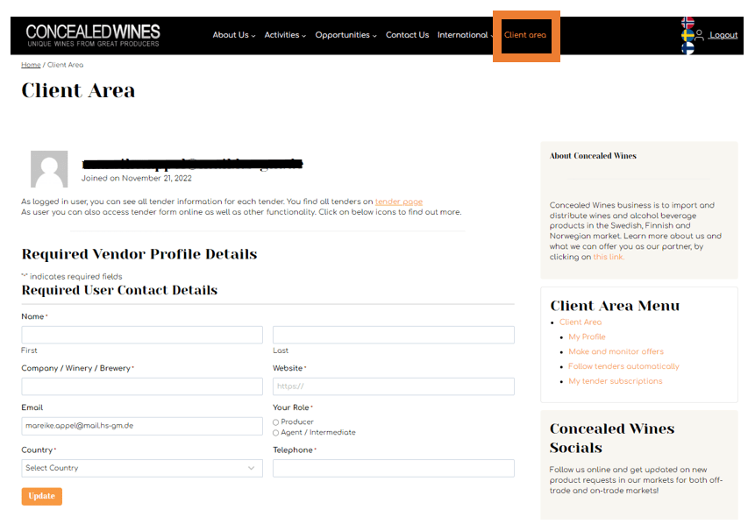Focus the Last name field

[x=394, y=335]
